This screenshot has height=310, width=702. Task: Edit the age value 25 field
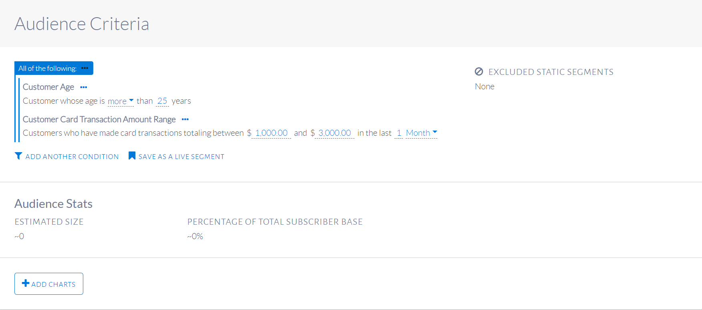pos(162,101)
